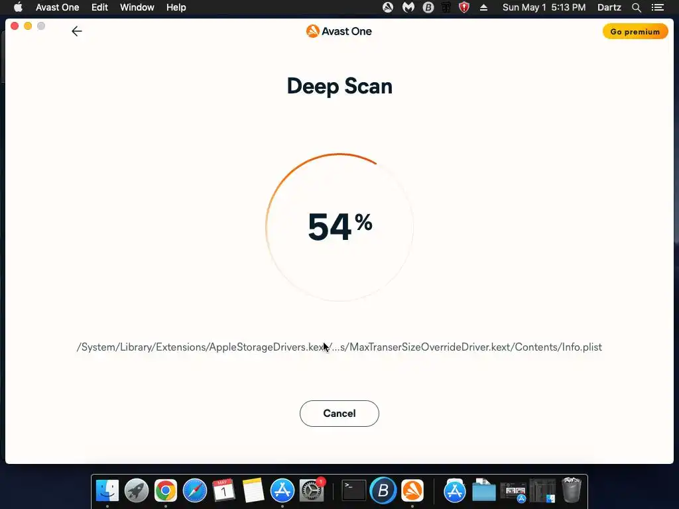Open Trash from the Dock
This screenshot has width=679, height=509.
click(572, 491)
